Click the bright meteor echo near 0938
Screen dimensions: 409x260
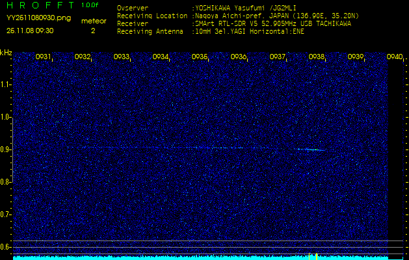tap(315, 149)
